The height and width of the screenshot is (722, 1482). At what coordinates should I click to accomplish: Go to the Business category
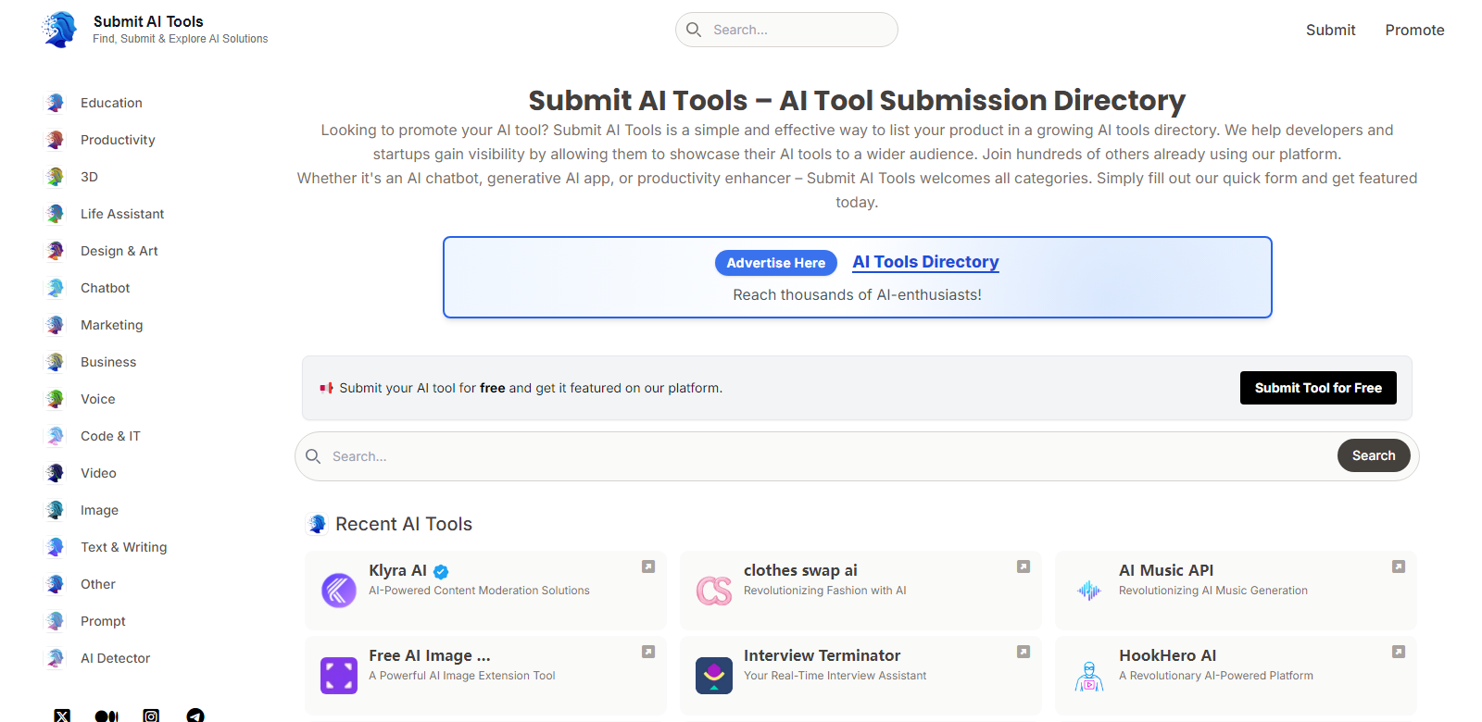[108, 362]
